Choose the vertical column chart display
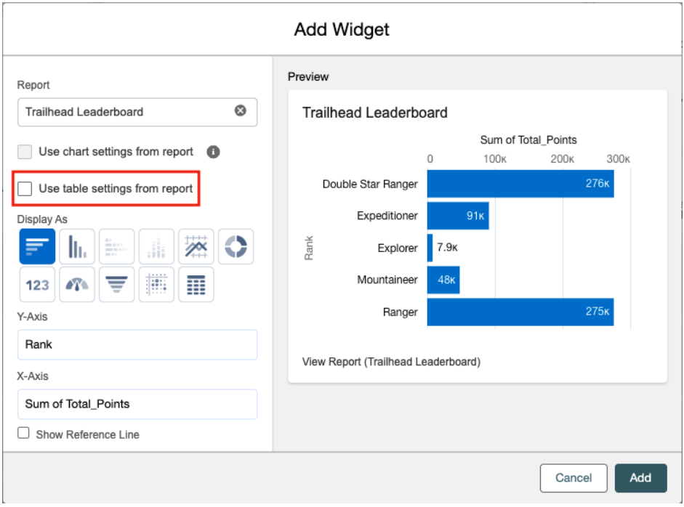 77,247
